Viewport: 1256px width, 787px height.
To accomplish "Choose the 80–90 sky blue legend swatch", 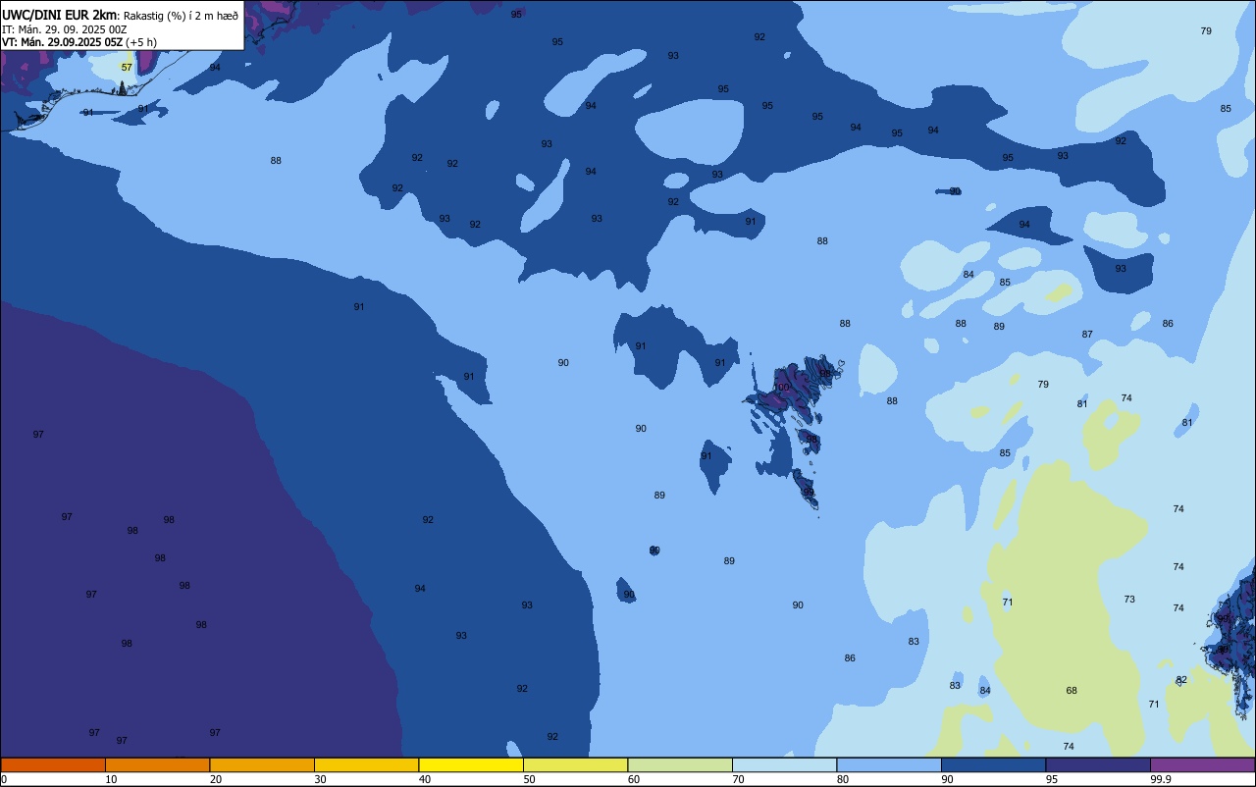I will (x=889, y=764).
